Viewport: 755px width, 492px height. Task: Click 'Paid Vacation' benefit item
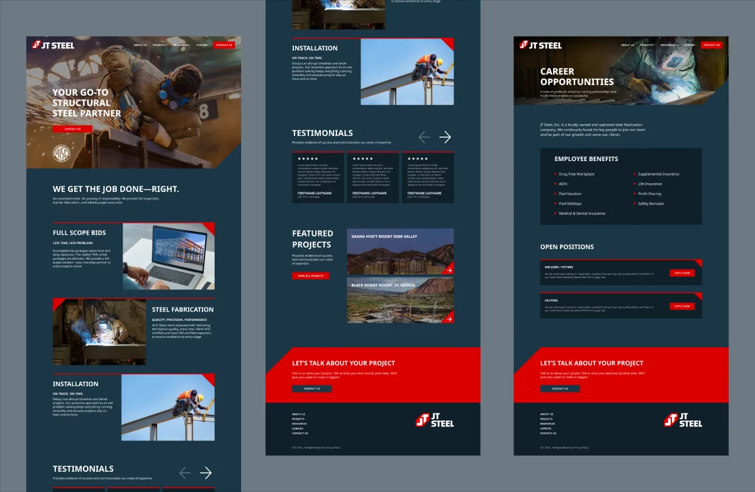pos(568,194)
